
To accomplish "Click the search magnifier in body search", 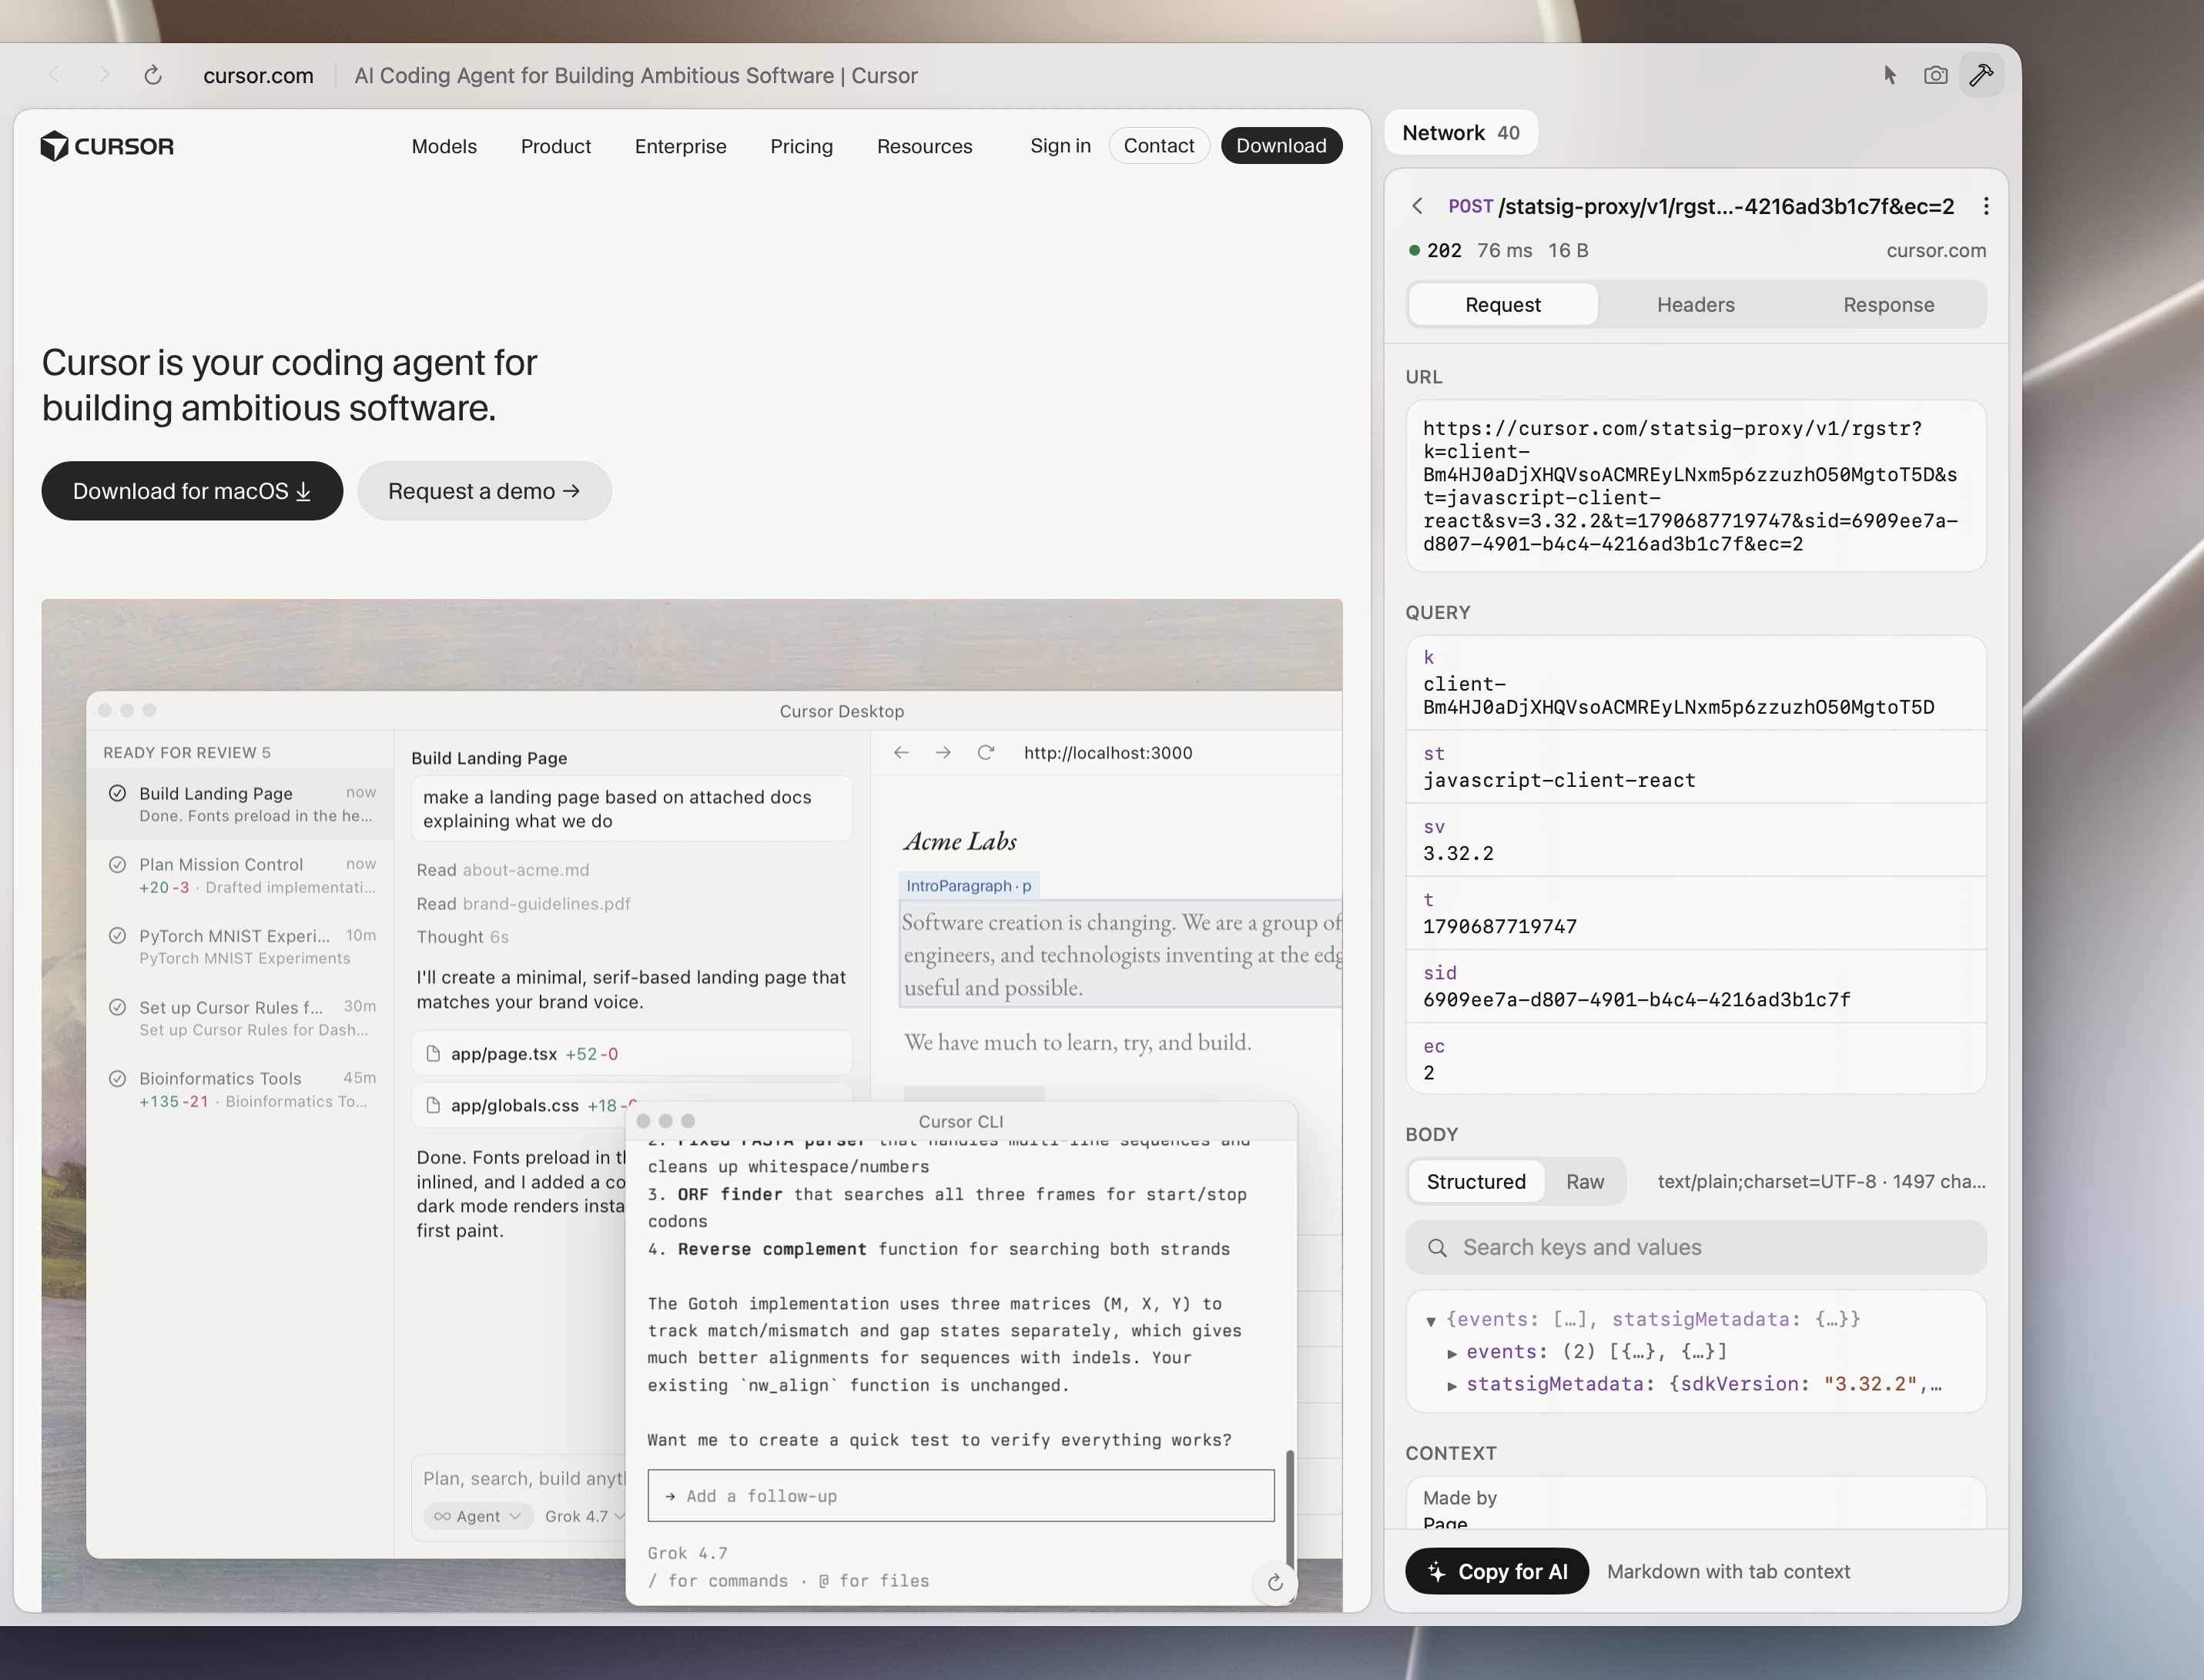I will (x=1437, y=1247).
